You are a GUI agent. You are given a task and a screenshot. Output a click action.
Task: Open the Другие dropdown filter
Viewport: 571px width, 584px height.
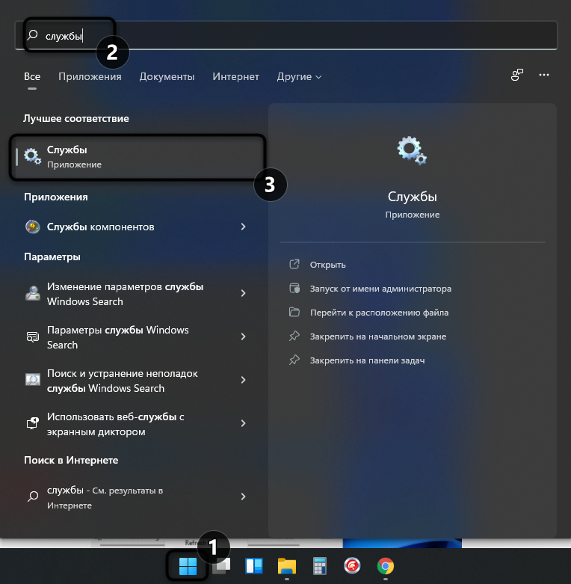click(299, 76)
